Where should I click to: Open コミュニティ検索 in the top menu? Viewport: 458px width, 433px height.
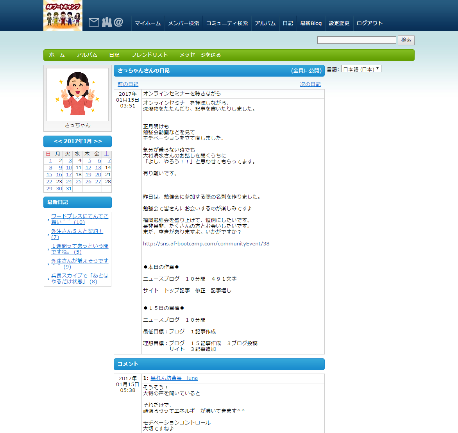pos(227,23)
